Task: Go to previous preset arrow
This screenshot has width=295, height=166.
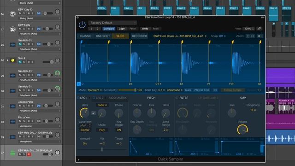Action: pos(92,29)
